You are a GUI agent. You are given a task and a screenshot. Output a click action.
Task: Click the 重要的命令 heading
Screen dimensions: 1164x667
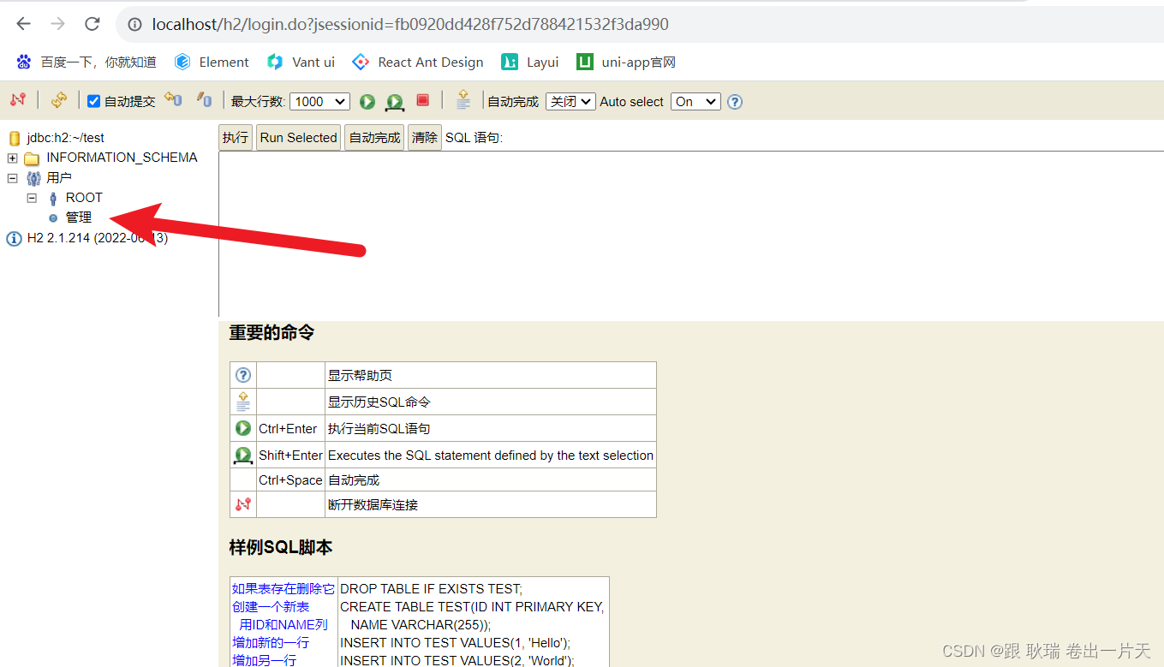272,333
